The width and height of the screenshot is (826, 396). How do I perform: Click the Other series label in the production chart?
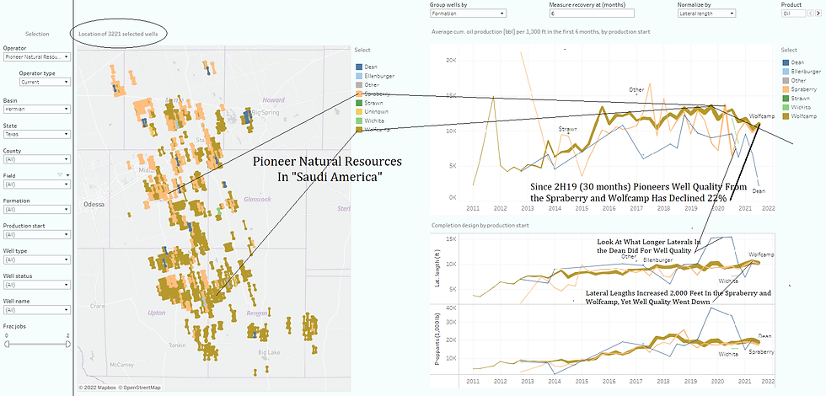click(637, 89)
